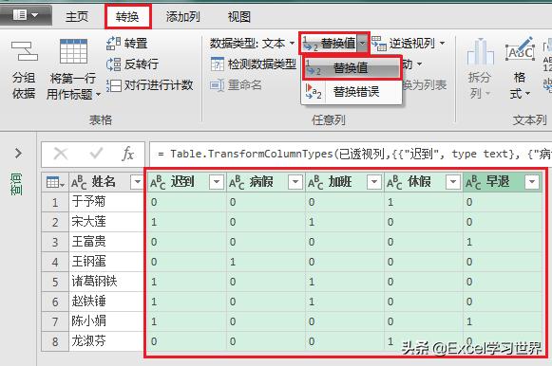
Task: Open the File menu button
Action: (x=26, y=15)
